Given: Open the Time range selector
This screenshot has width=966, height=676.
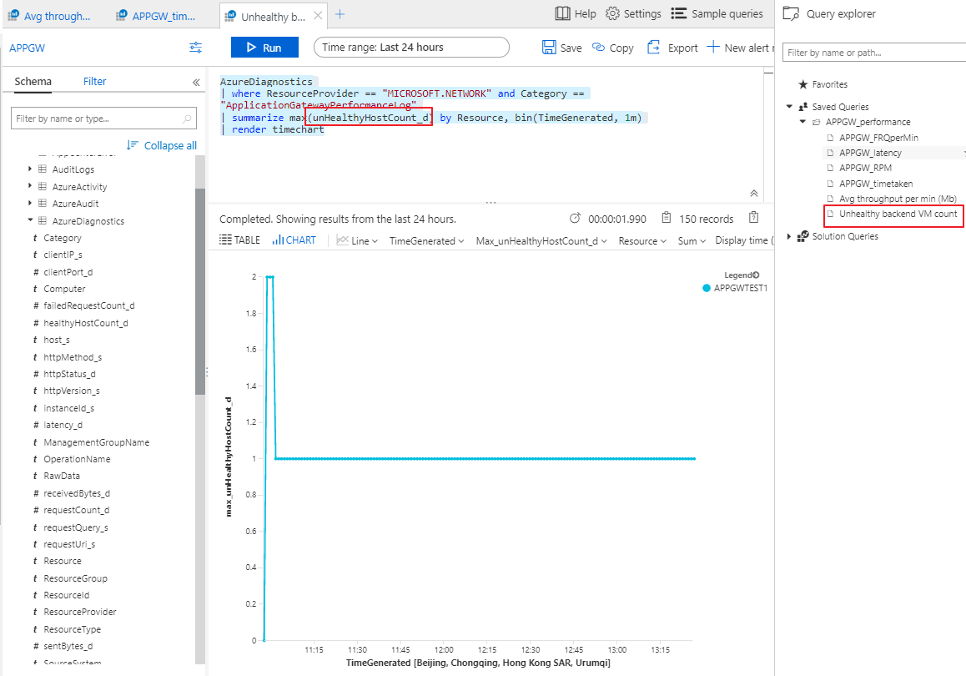Looking at the screenshot, I should click(411, 48).
